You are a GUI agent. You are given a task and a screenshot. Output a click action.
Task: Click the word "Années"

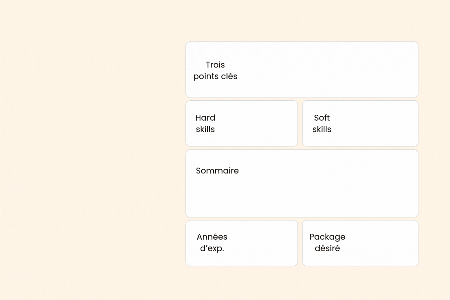(x=212, y=237)
